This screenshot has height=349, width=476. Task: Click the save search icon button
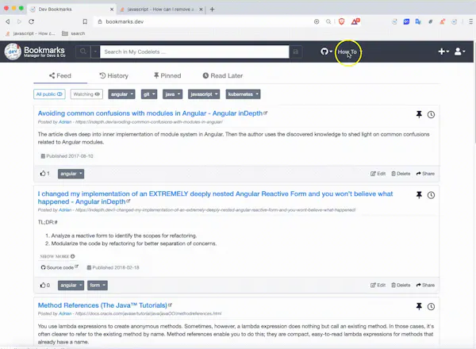[x=296, y=52]
